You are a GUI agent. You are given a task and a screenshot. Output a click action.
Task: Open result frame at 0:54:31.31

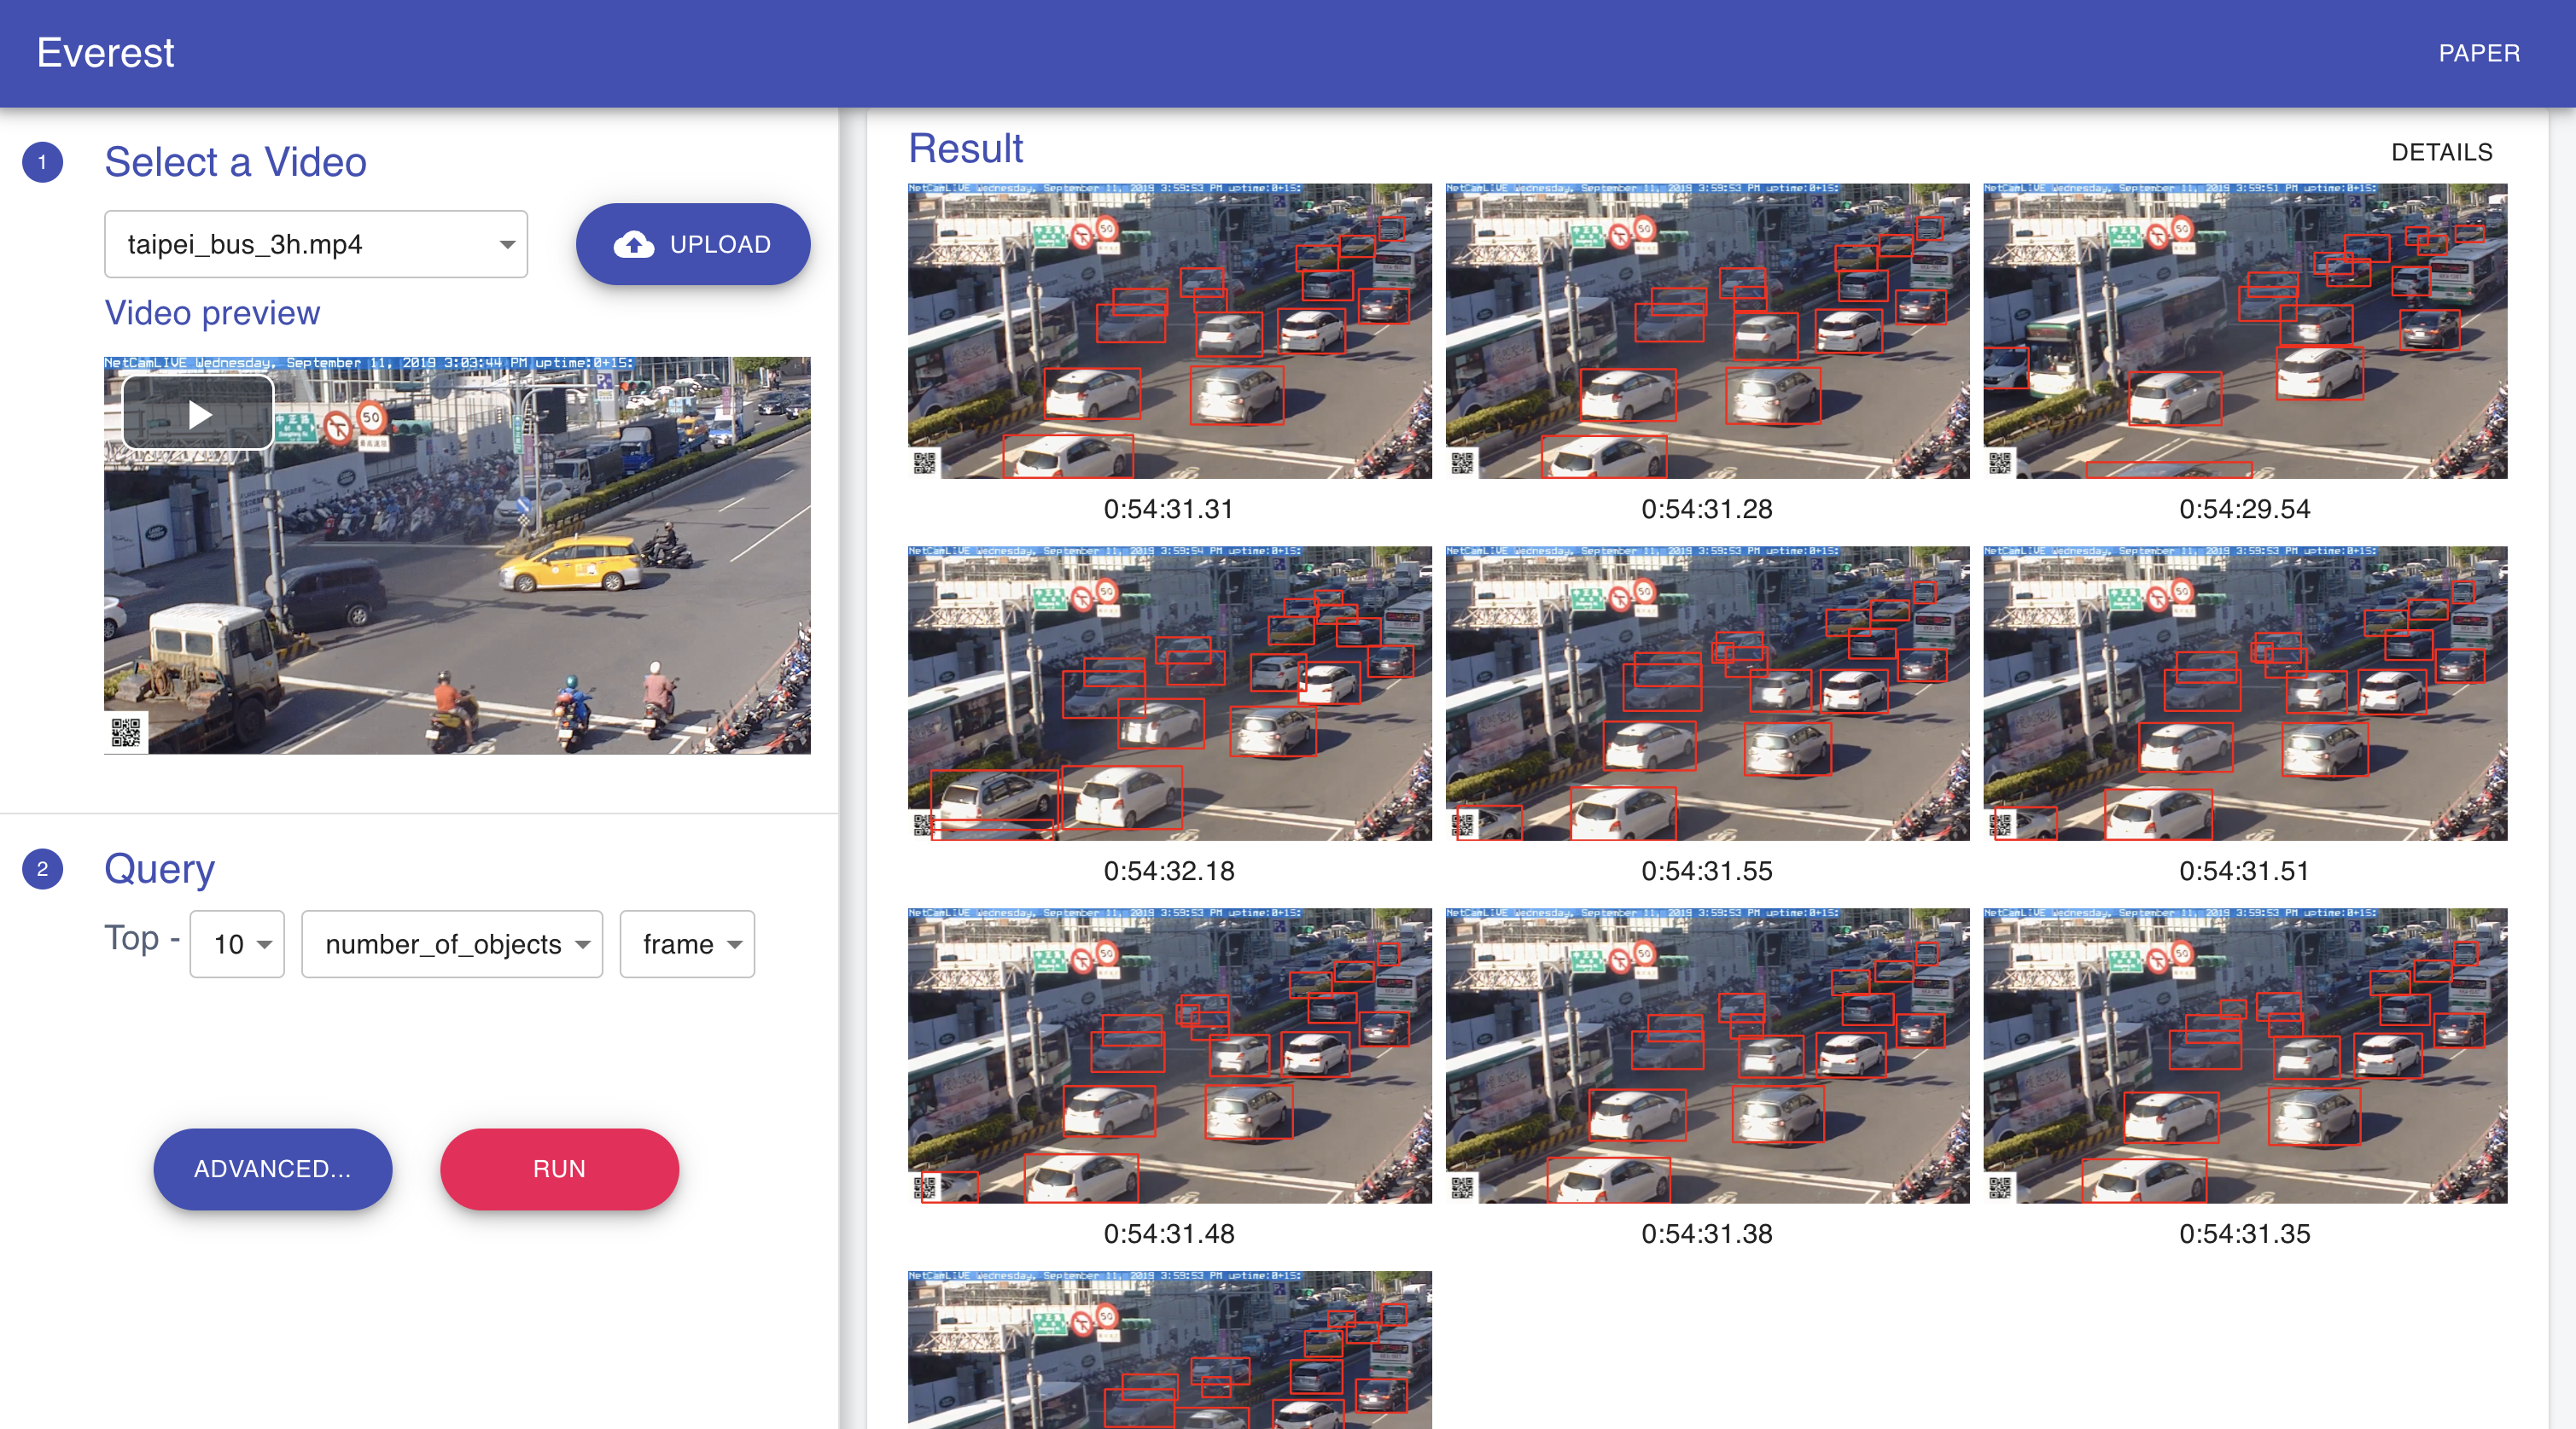[x=1169, y=331]
